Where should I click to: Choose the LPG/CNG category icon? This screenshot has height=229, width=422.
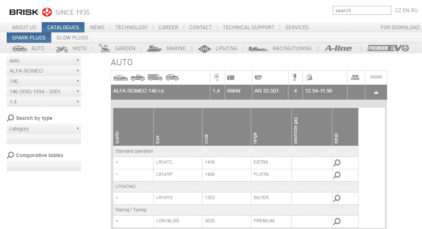(x=204, y=49)
